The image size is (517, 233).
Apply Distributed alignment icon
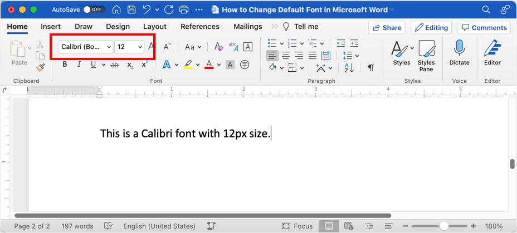326,55
